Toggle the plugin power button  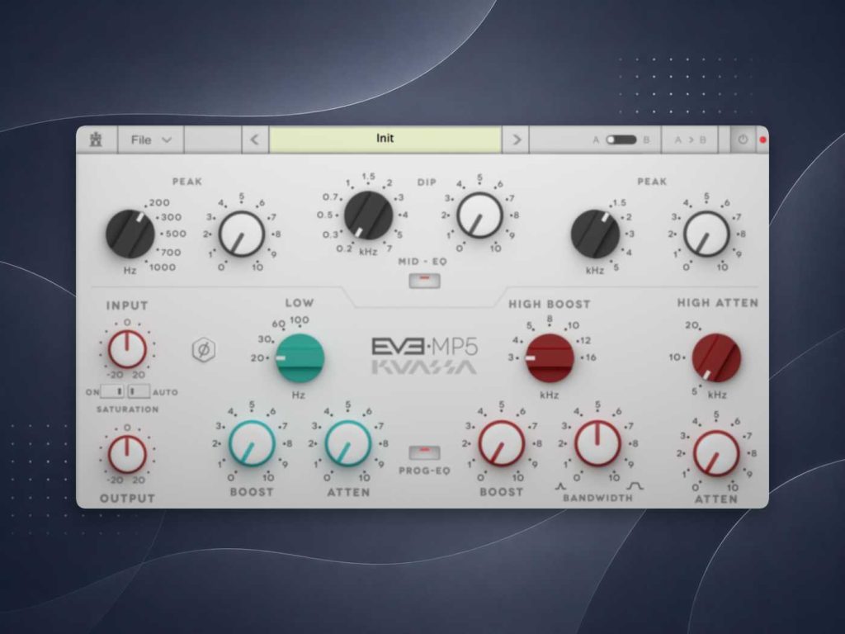743,140
